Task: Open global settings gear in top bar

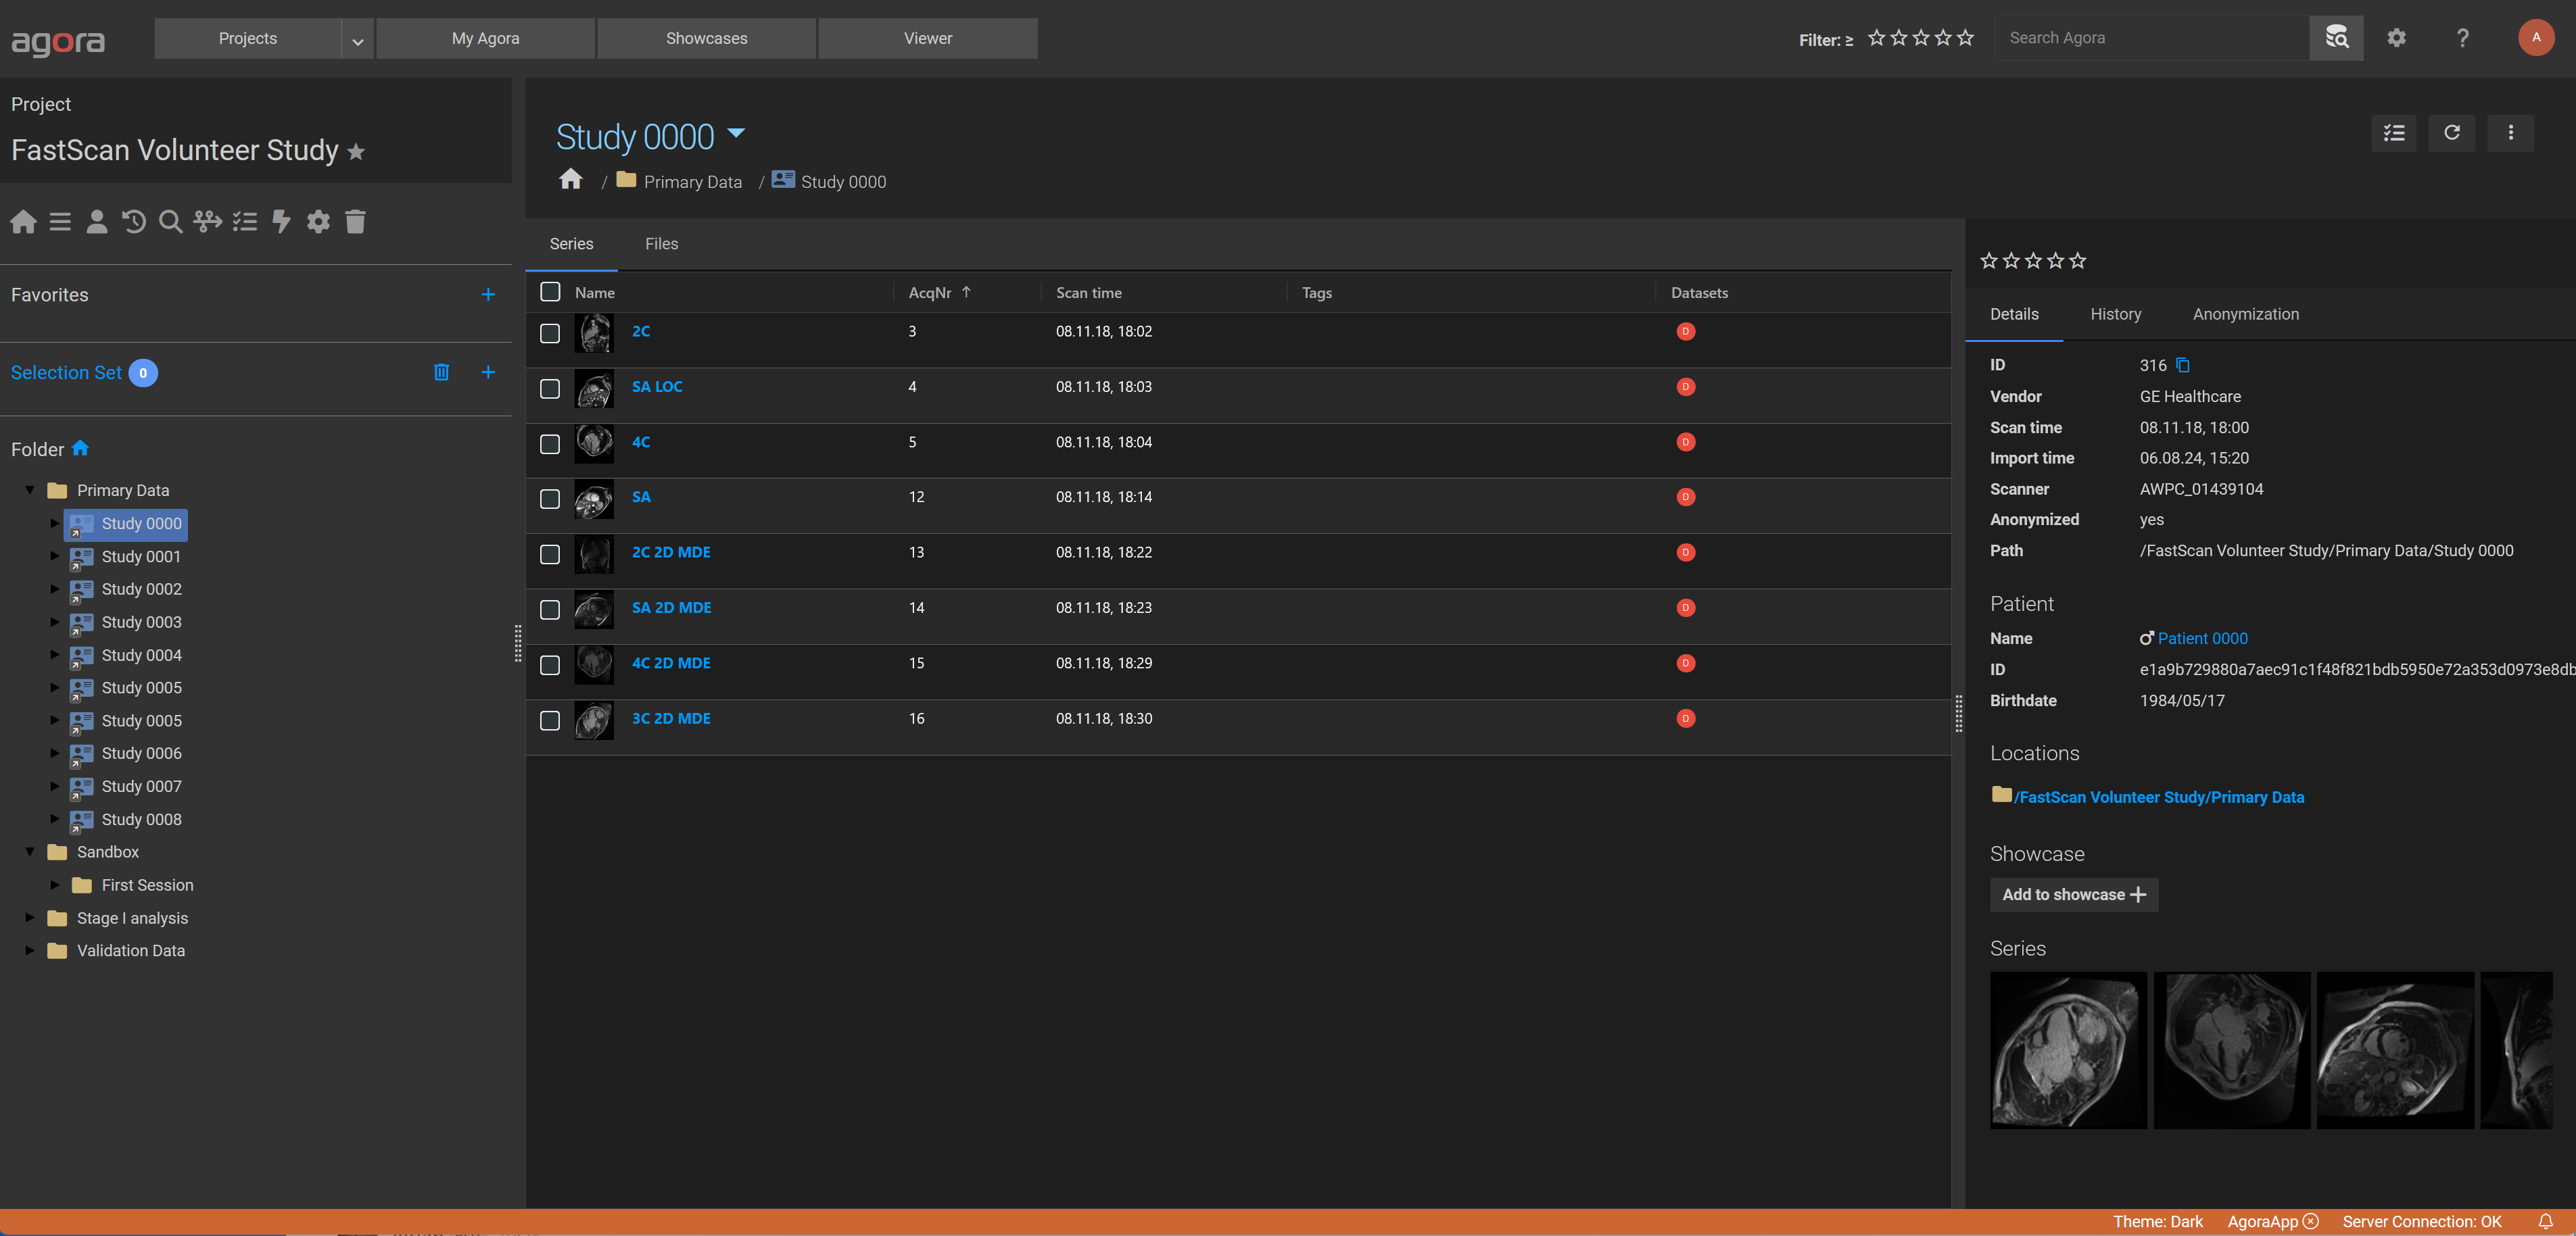Action: [x=2396, y=38]
